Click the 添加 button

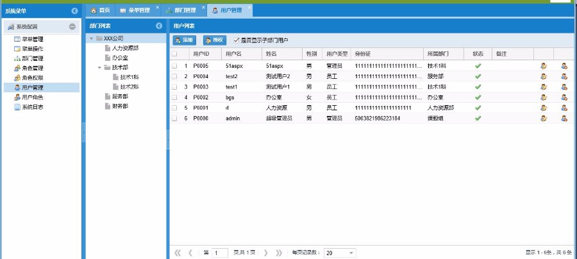tap(184, 40)
